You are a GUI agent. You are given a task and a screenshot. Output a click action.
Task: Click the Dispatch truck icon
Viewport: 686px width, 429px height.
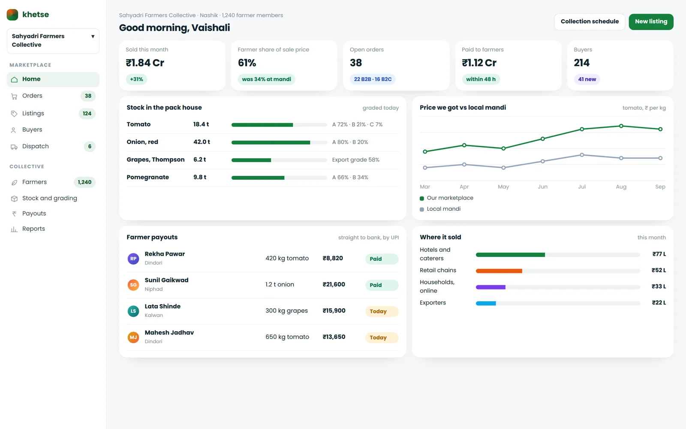(14, 147)
